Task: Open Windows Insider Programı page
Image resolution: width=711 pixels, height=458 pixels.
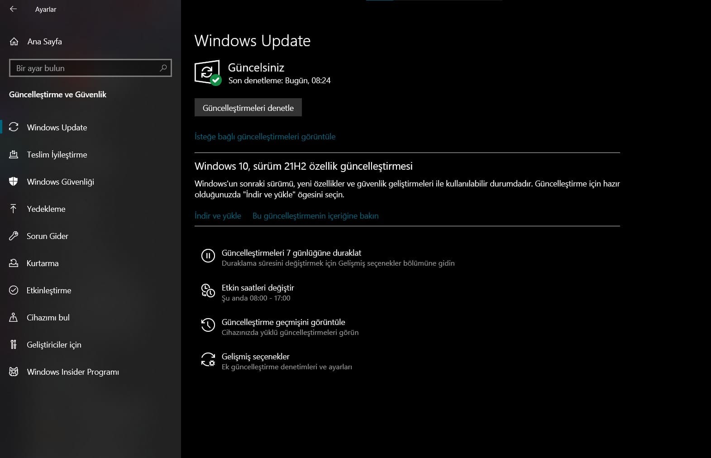Action: tap(73, 372)
